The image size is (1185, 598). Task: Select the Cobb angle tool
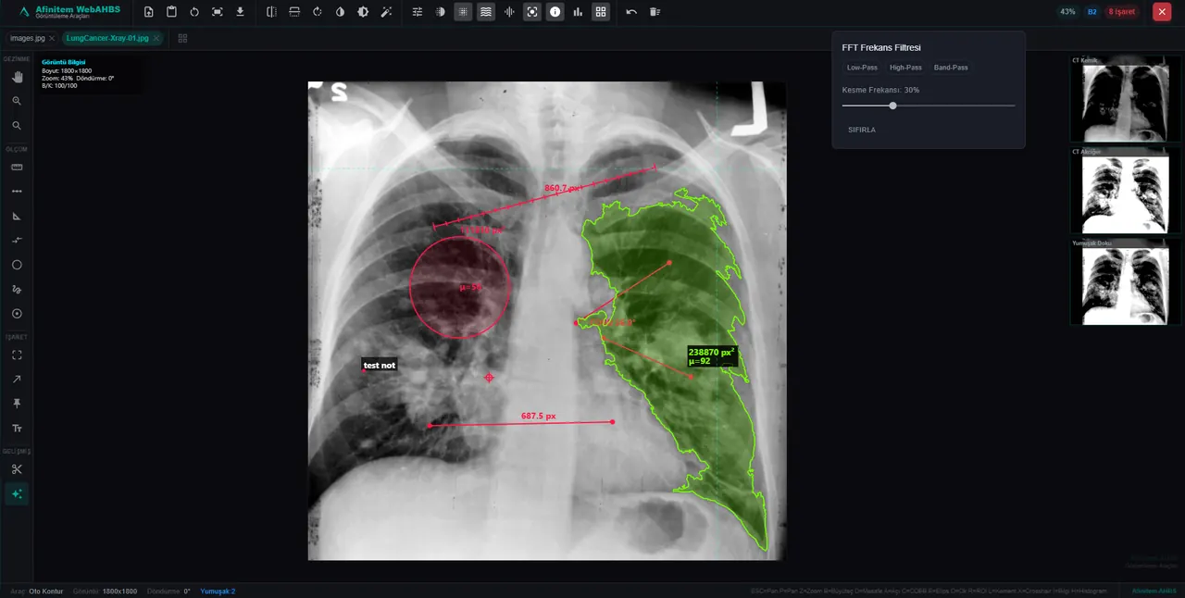(17, 240)
